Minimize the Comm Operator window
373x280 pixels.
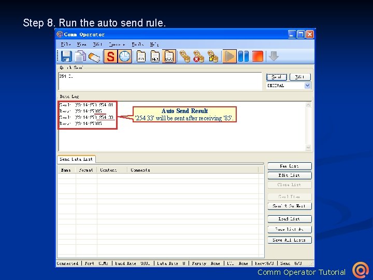[x=292, y=35]
